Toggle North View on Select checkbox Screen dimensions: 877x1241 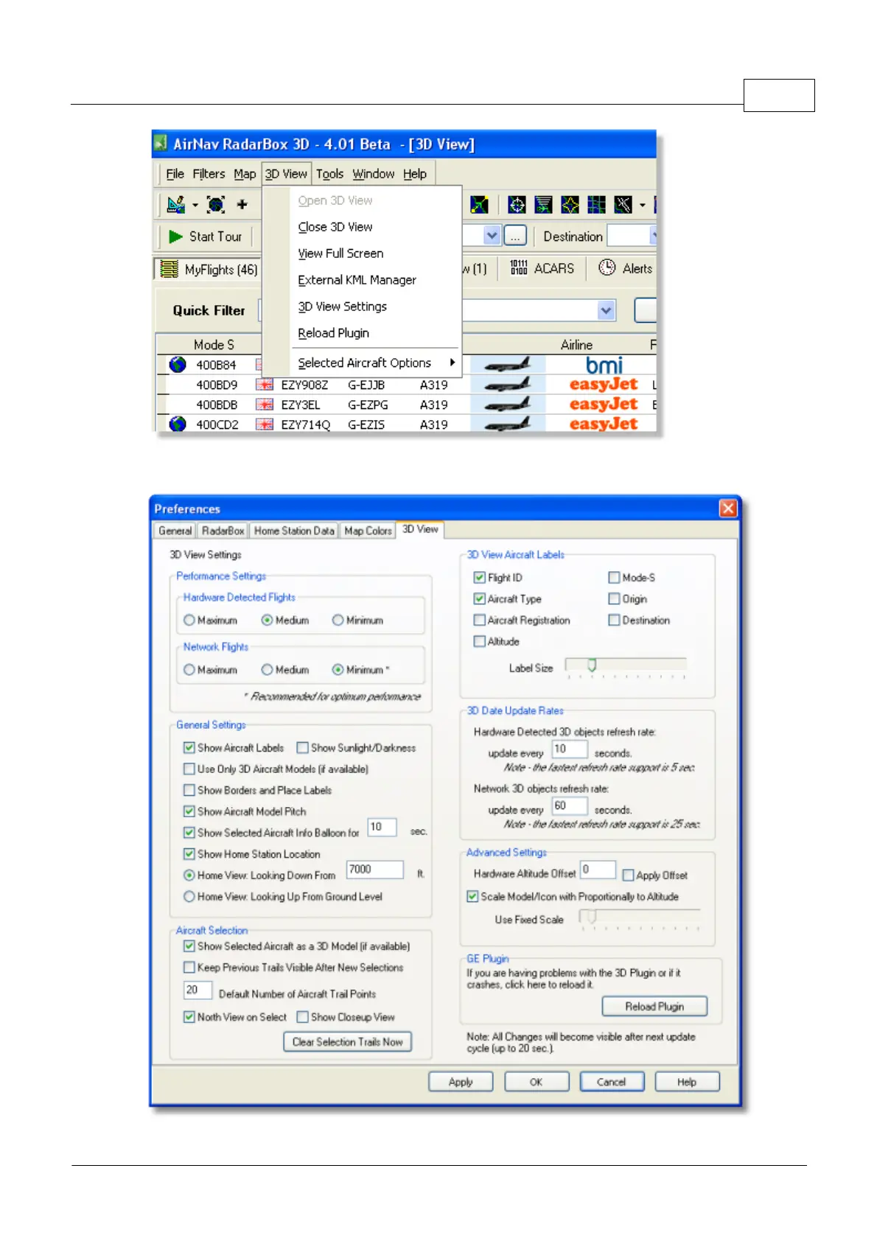pos(189,1017)
